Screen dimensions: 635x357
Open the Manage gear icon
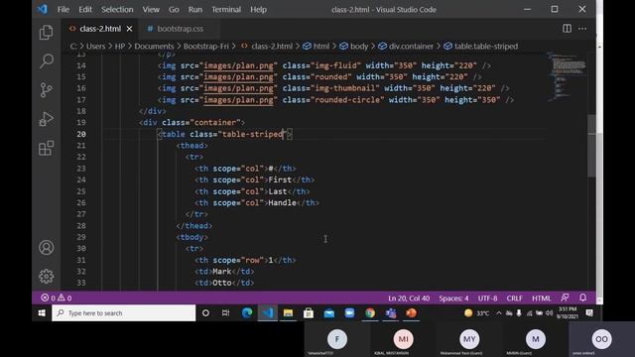click(x=47, y=276)
